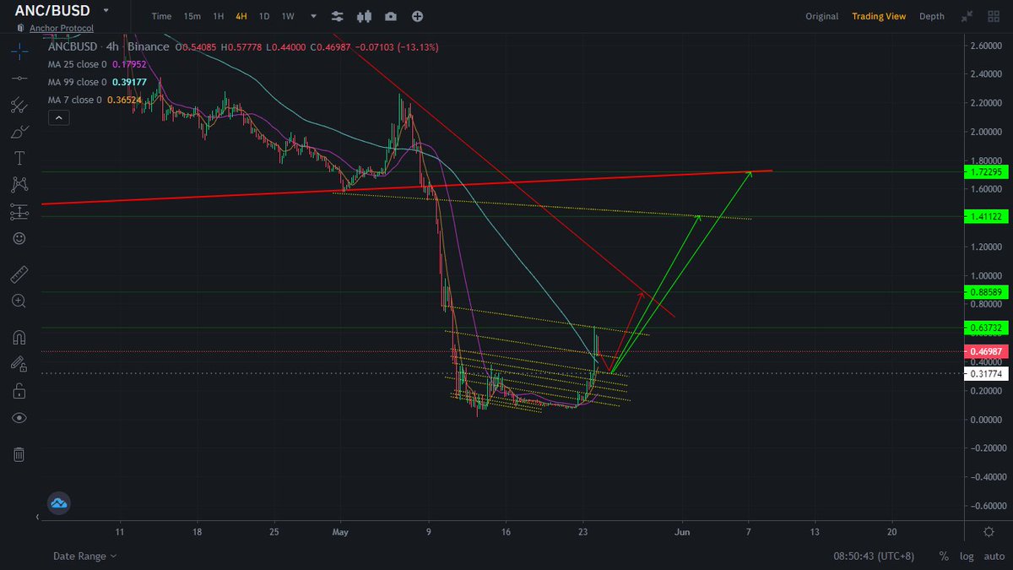Toggle magnet mode snapping
This screenshot has width=1013, height=570.
(19, 337)
